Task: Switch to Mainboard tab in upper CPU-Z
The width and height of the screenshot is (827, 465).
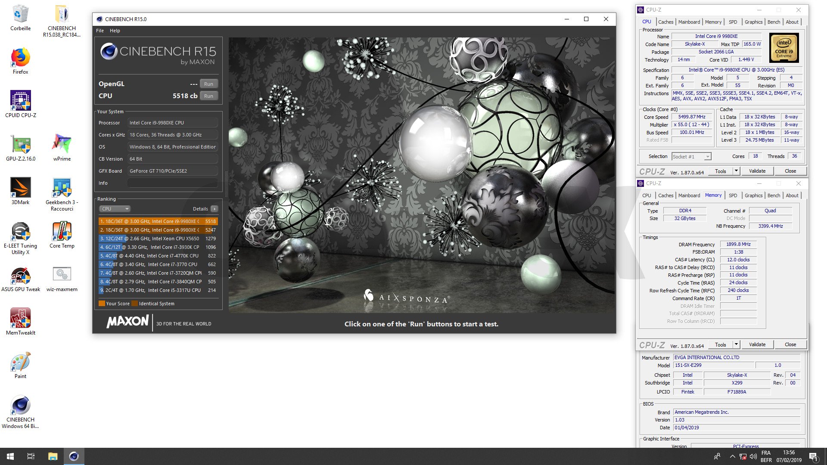Action: coord(689,22)
